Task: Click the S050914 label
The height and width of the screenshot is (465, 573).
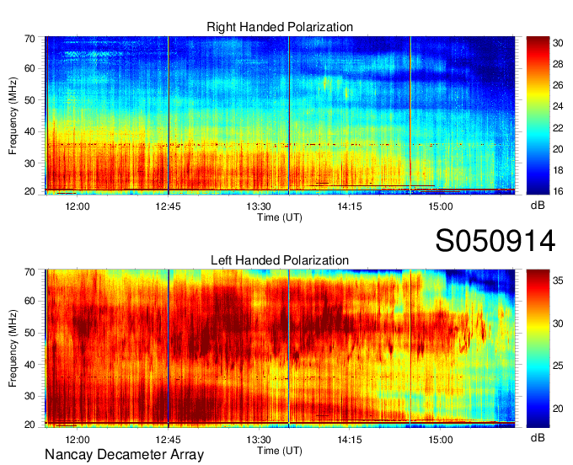Action: point(495,241)
